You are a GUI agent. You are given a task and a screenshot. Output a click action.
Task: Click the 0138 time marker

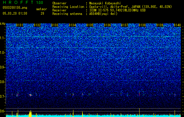pos(142,25)
